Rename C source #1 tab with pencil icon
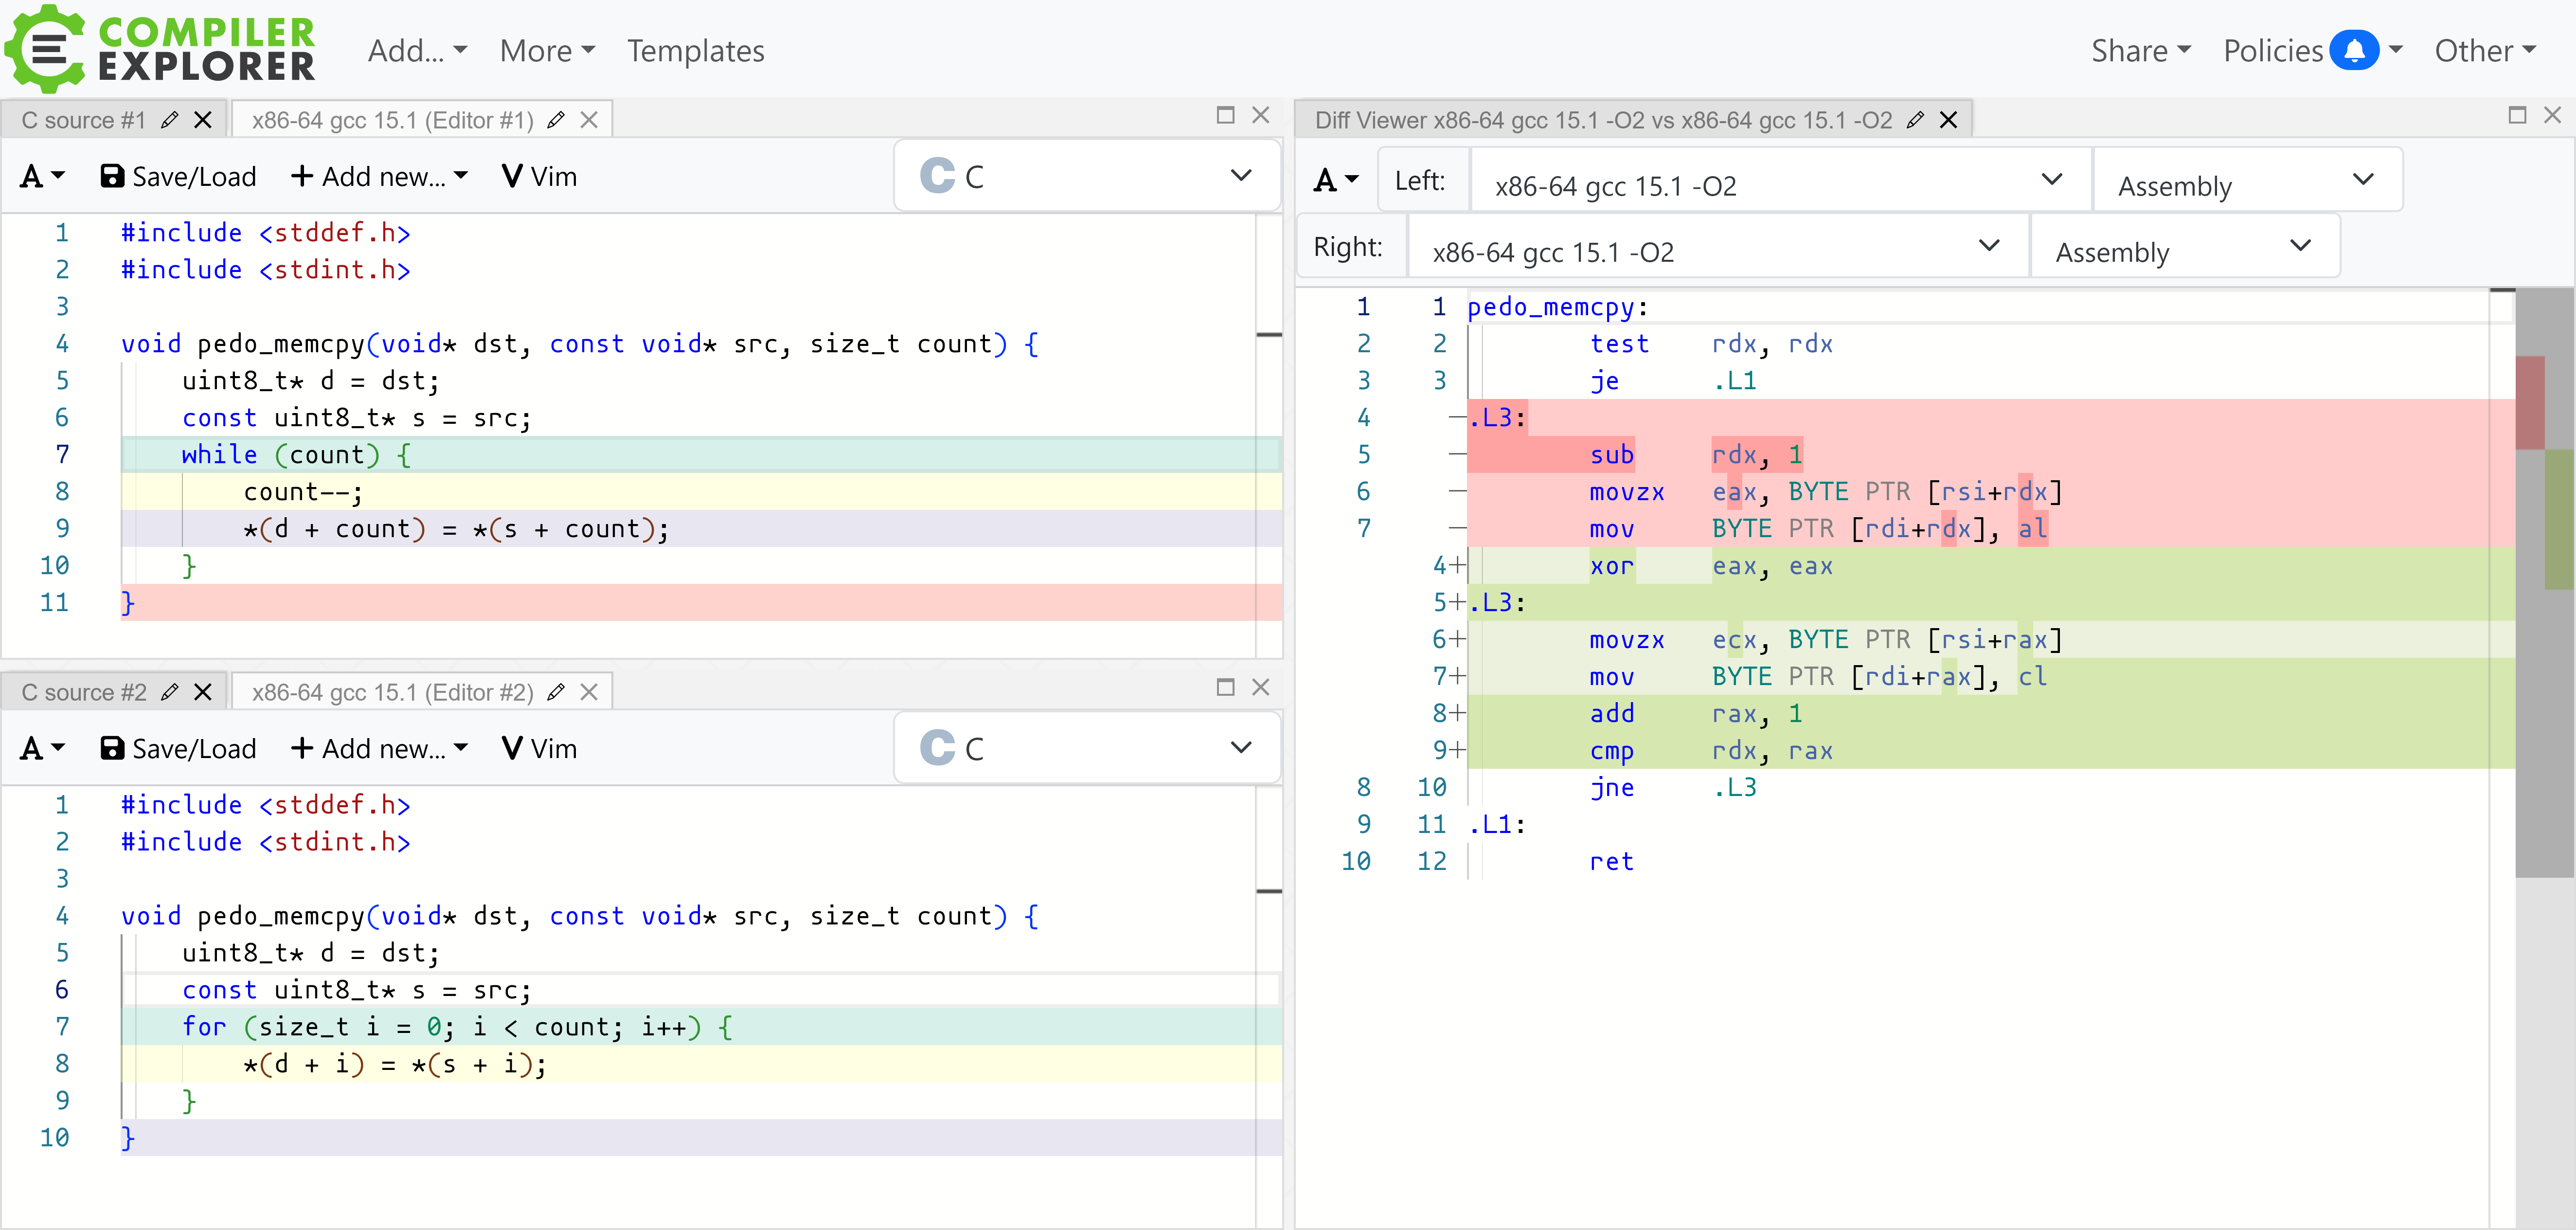This screenshot has height=1230, width=2576. [170, 120]
